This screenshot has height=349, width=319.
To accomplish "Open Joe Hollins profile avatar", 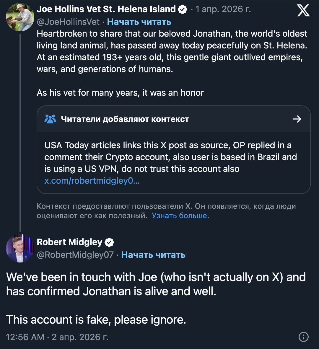I will 20,17.
